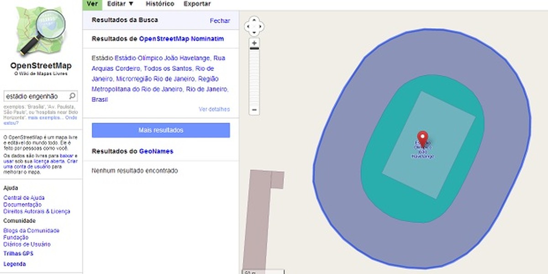Select the Exportar menu item
Image resolution: width=548 pixels, height=274 pixels.
[x=196, y=4]
